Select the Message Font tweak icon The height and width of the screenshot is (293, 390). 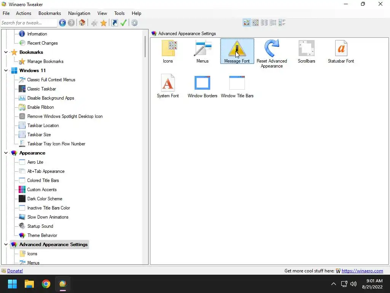pos(237,51)
